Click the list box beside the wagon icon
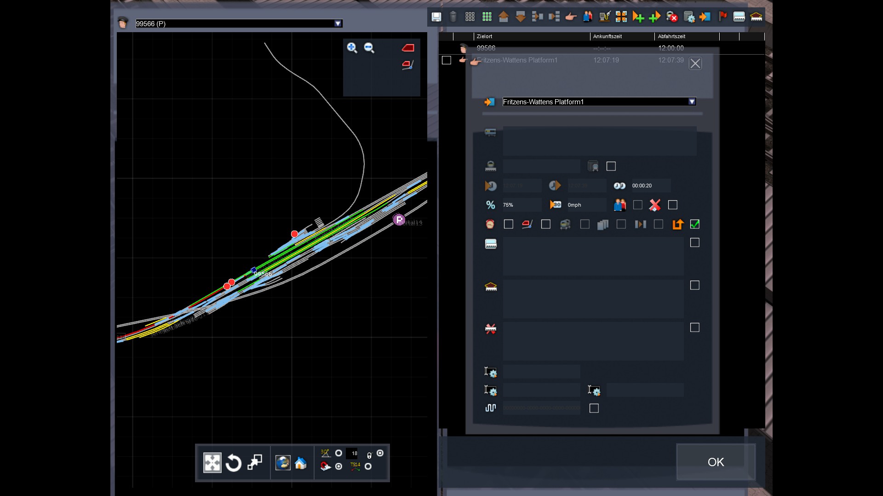Viewport: 883px width, 496px height. (x=593, y=256)
